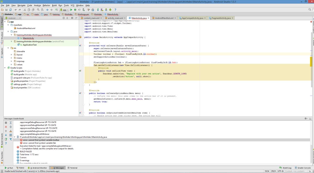Open the activity_main.xml editor tab
The height and width of the screenshot is (173, 314).
tap(115, 18)
